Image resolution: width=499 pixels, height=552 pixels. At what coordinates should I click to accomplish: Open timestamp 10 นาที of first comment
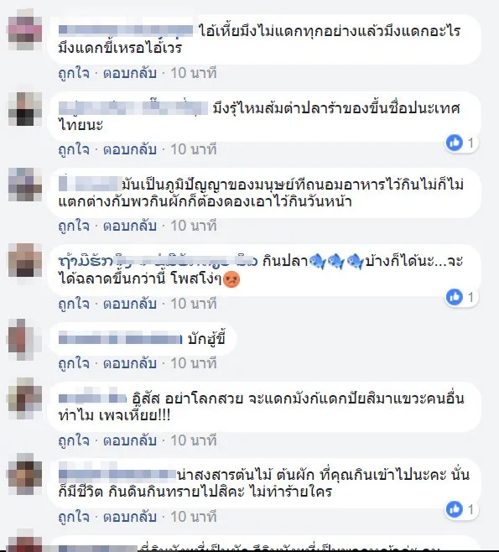coord(194,73)
